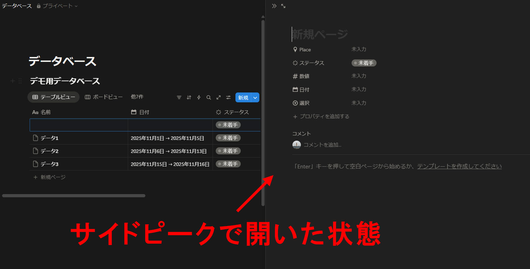Open the view settings sliders icon
530x269 pixels.
(228, 97)
